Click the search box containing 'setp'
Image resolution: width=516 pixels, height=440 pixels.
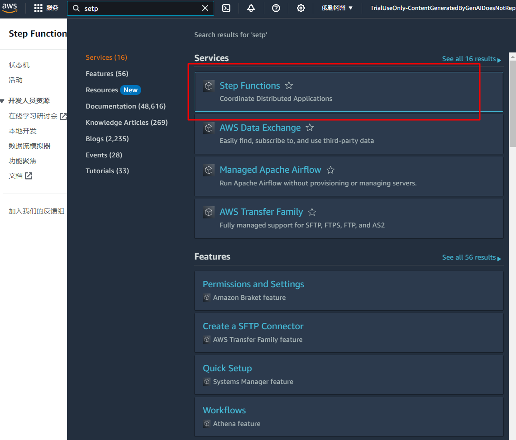click(140, 8)
